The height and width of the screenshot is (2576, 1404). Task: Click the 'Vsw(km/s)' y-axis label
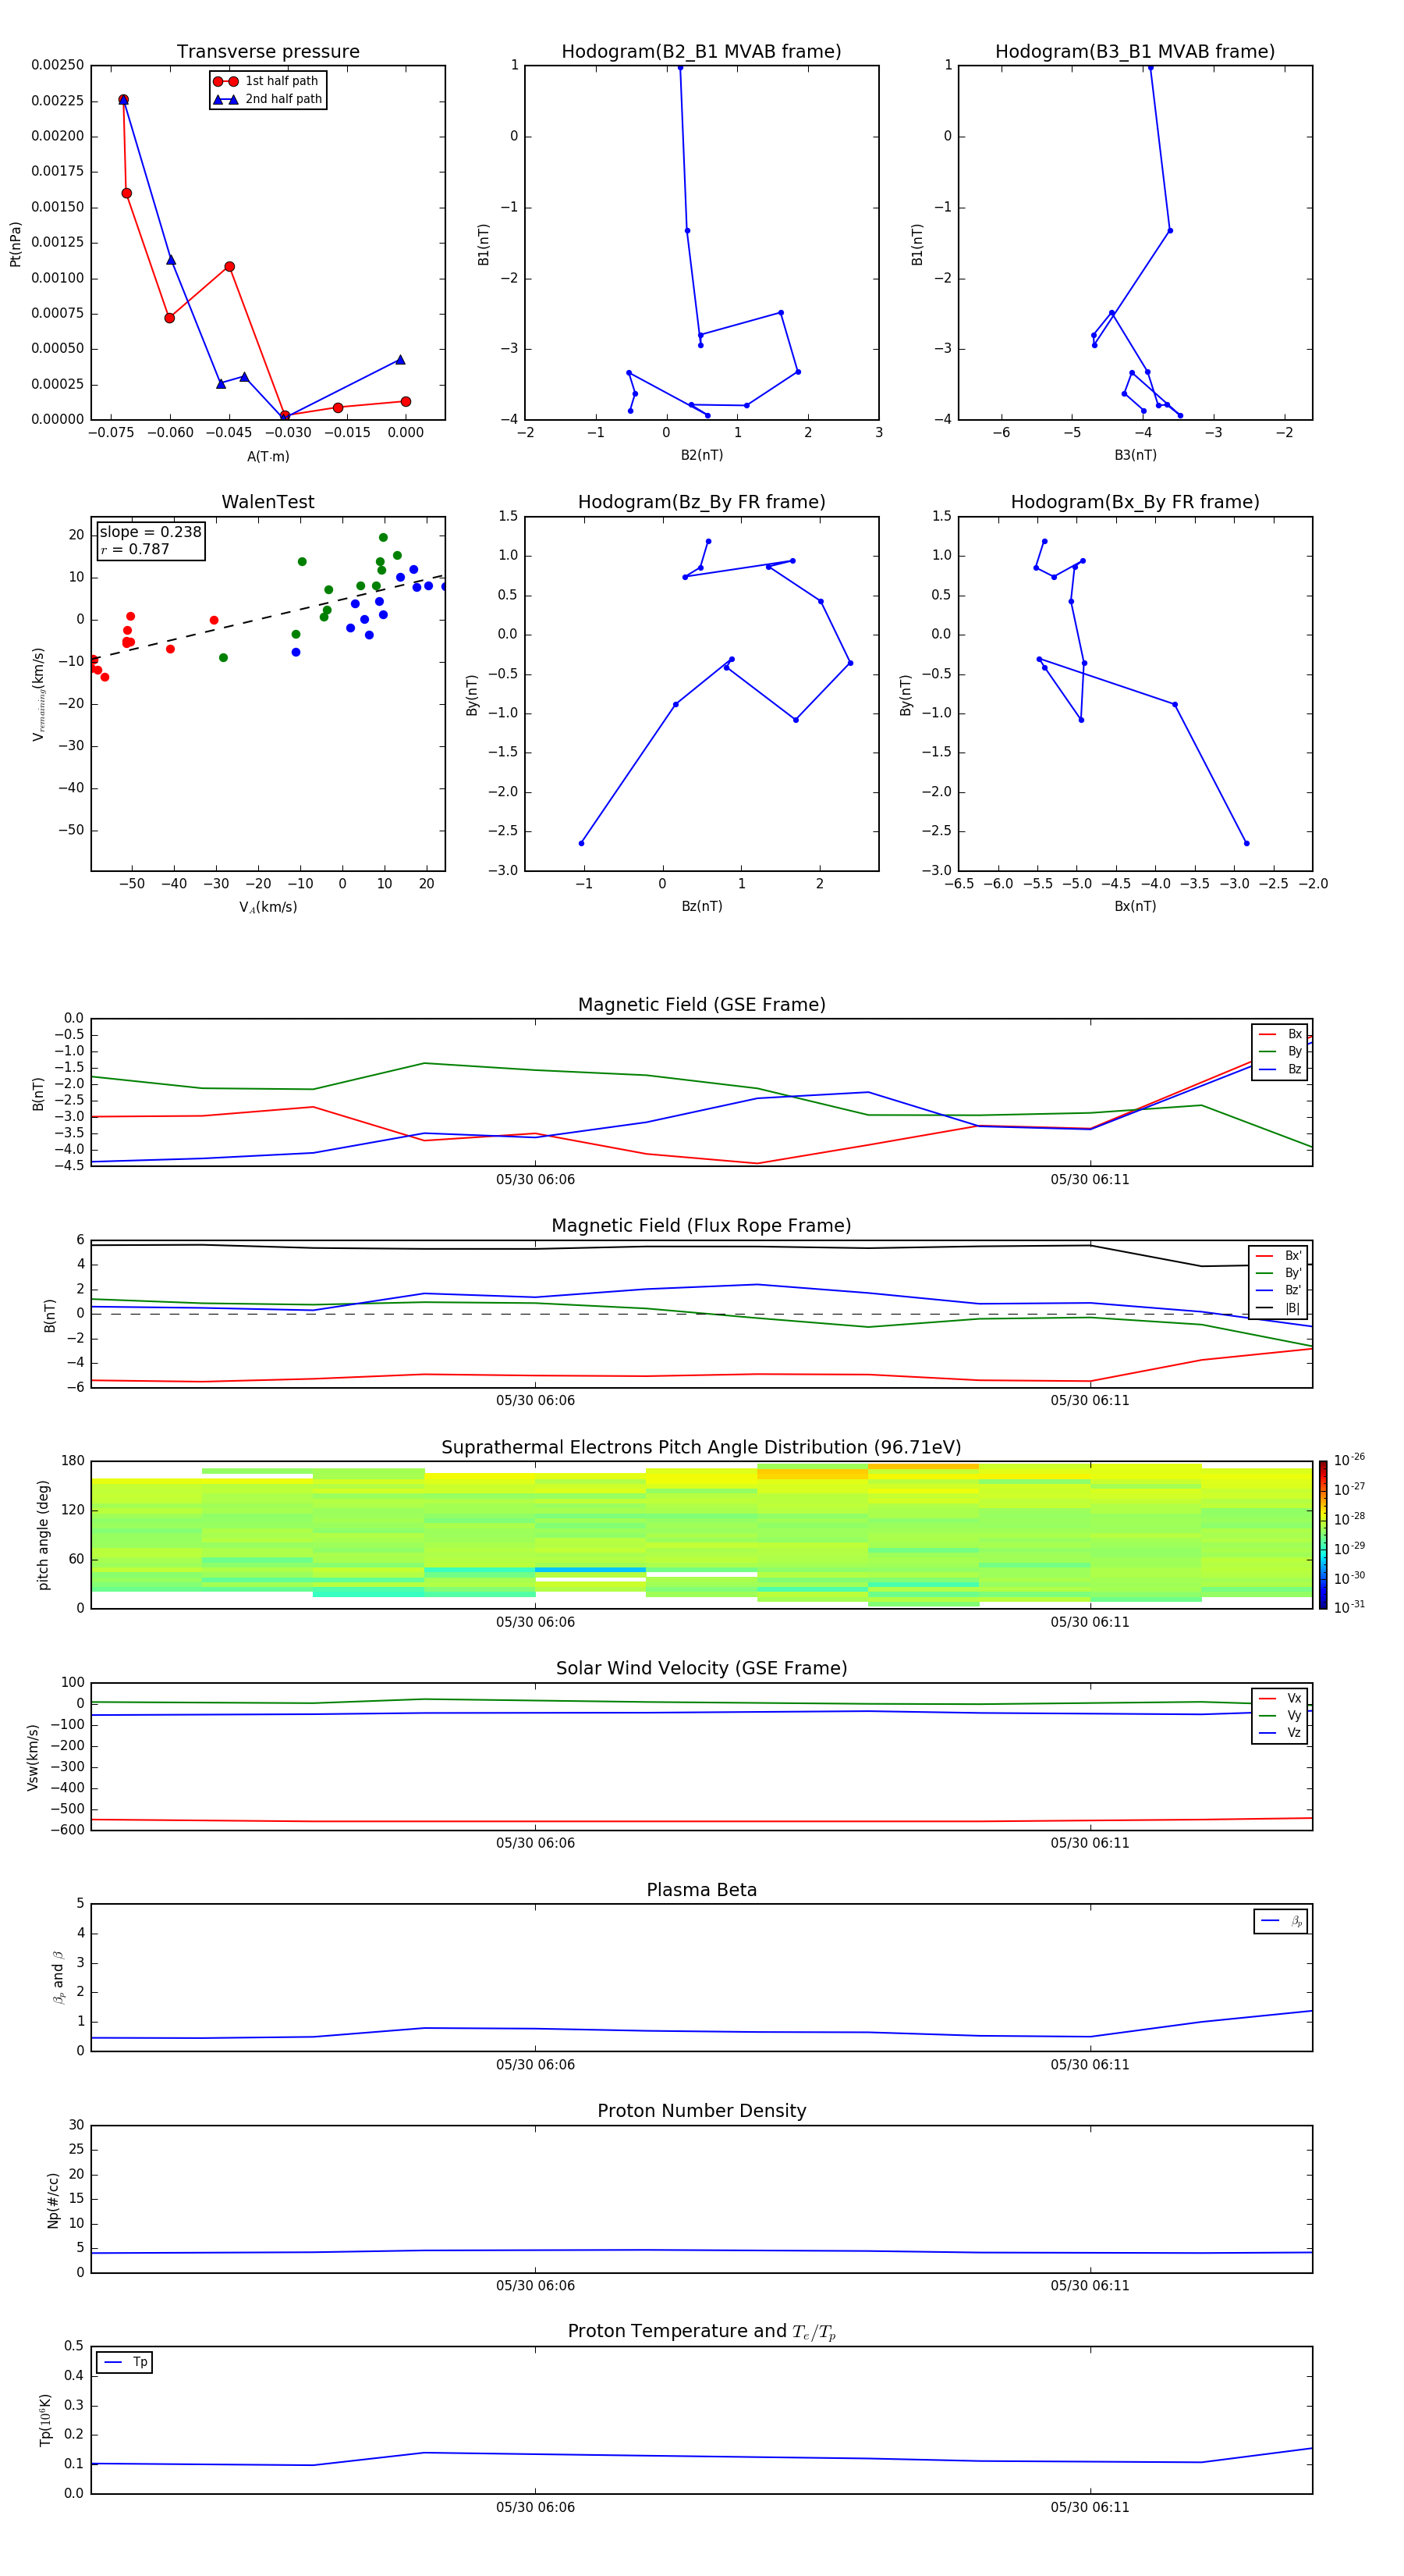[33, 1757]
